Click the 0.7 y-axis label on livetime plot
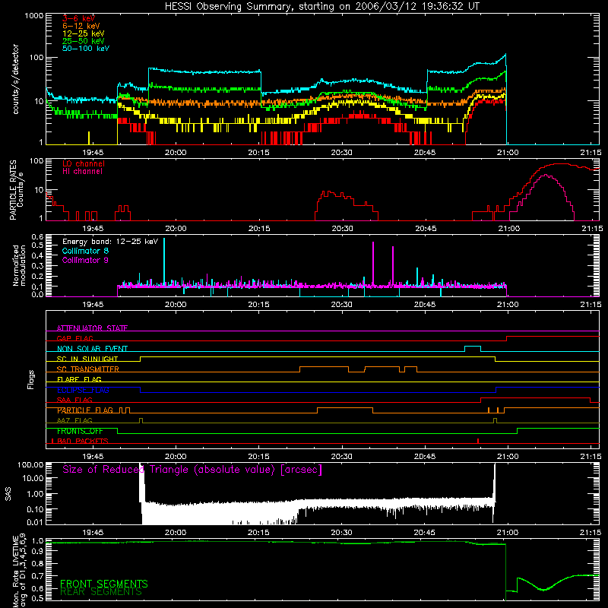This screenshot has width=608, height=608. (37, 576)
